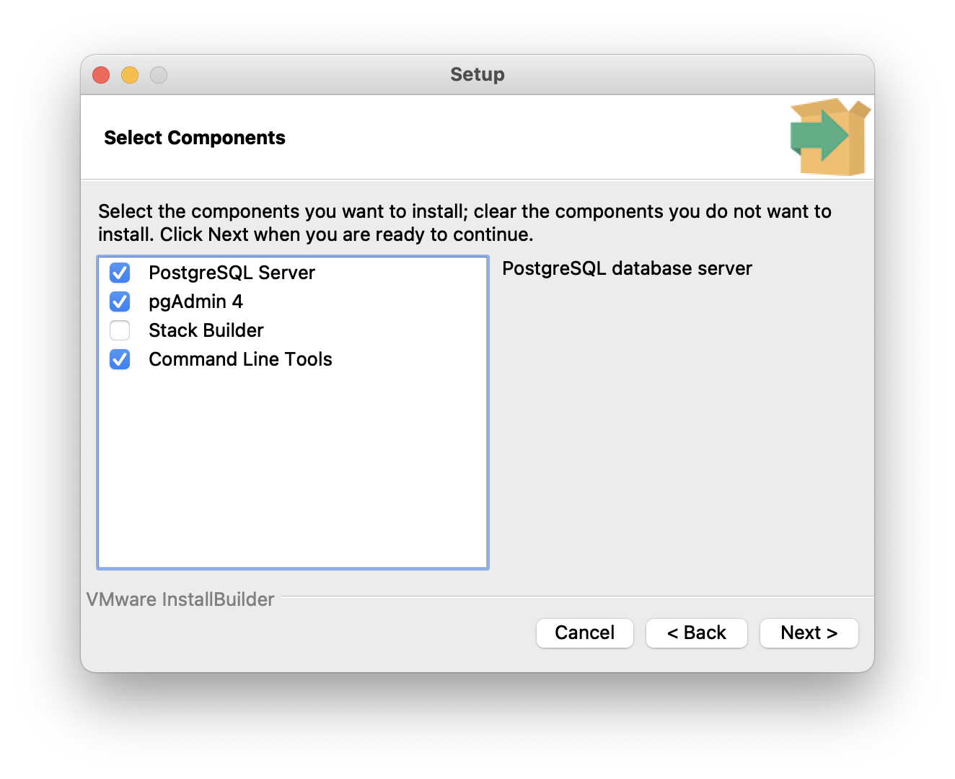Select the pgAdmin 4 list entry
Image resolution: width=955 pixels, height=779 pixels.
195,302
